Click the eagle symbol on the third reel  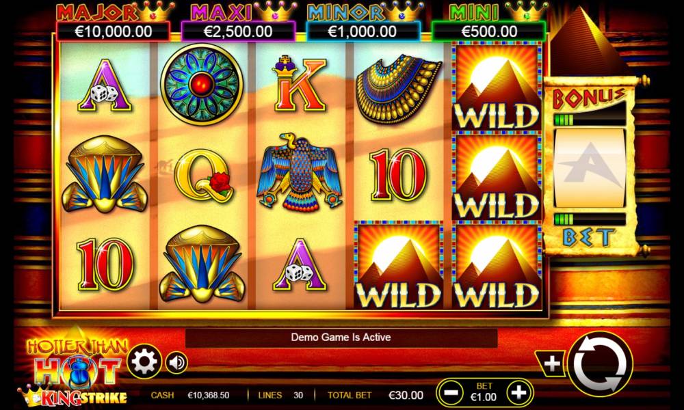coord(300,172)
